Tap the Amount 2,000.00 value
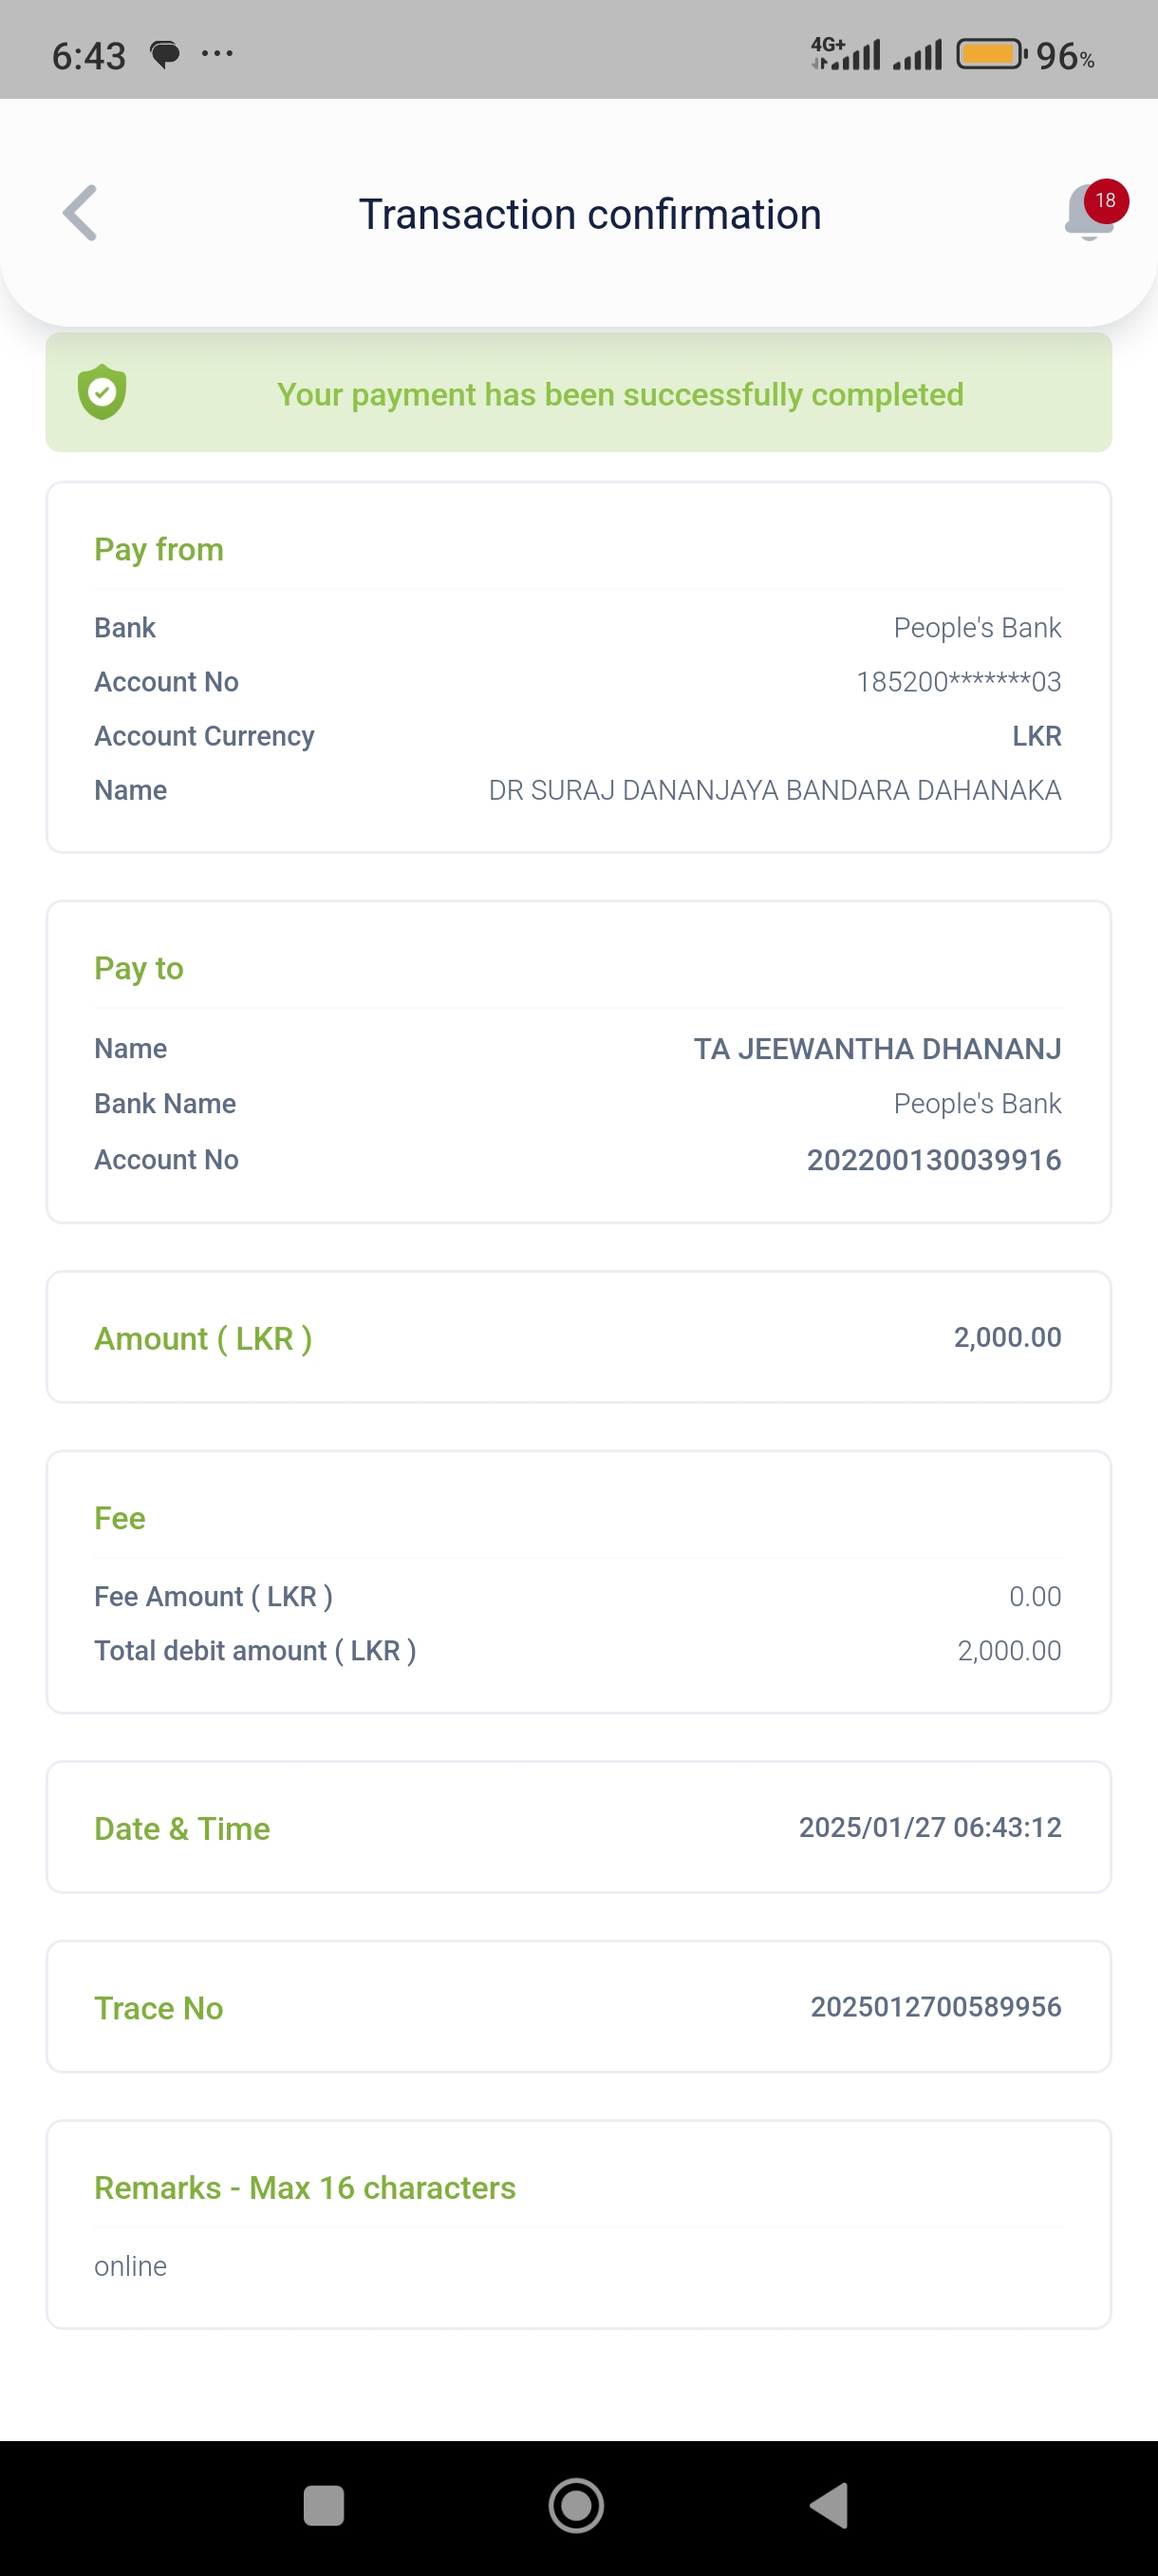 pos(1006,1337)
